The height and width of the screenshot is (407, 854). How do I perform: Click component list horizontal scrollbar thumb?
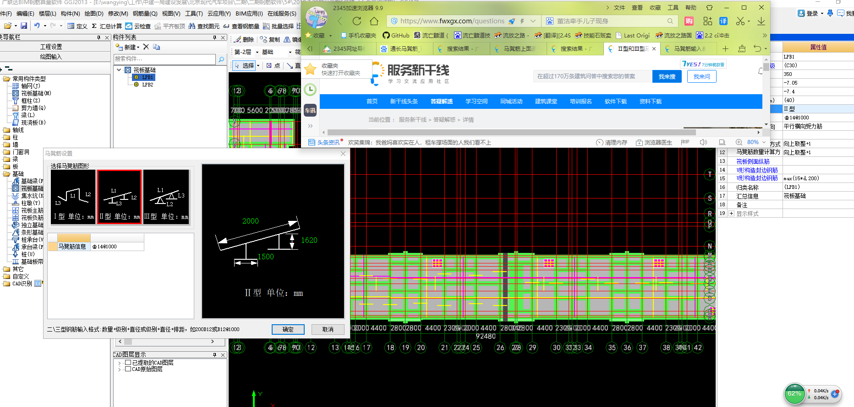pyautogui.click(x=128, y=342)
